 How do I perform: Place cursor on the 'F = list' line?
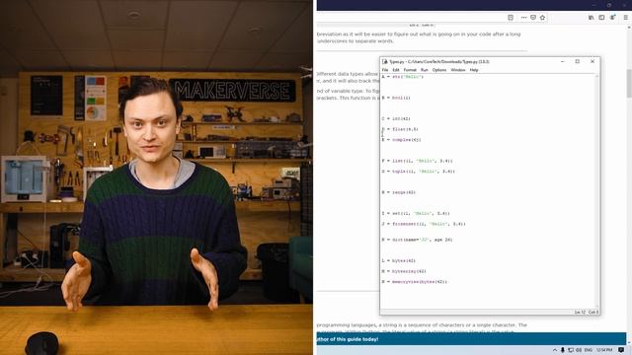coord(417,161)
